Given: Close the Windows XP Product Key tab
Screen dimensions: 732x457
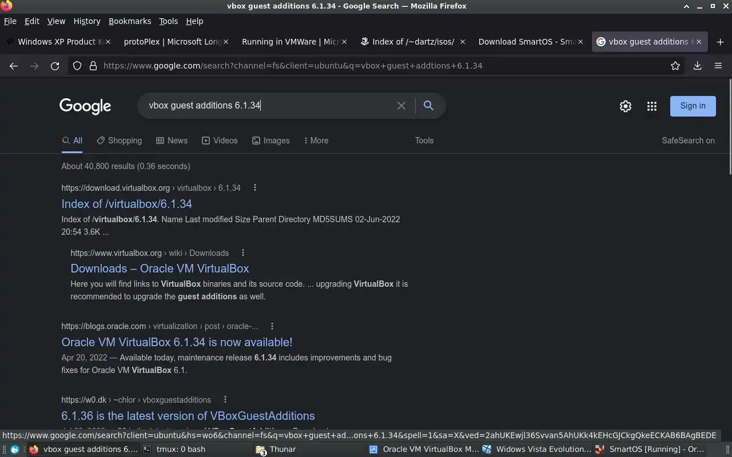Looking at the screenshot, I should [x=108, y=42].
